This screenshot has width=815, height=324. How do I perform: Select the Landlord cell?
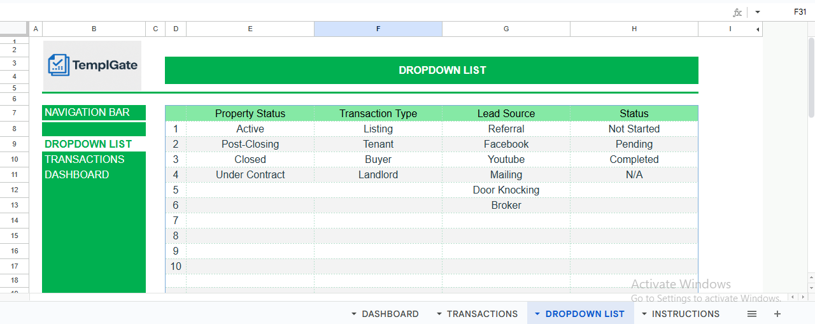click(x=378, y=174)
